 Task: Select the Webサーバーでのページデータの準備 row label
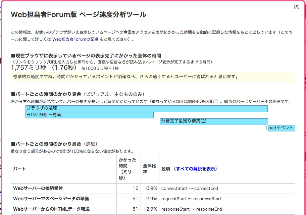click(x=51, y=199)
